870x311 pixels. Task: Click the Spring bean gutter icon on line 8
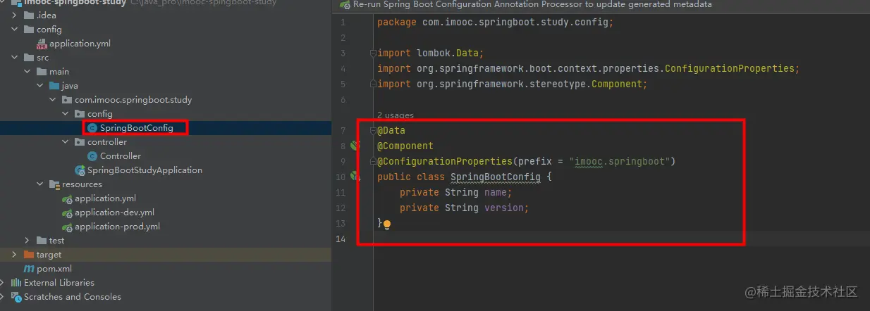355,146
